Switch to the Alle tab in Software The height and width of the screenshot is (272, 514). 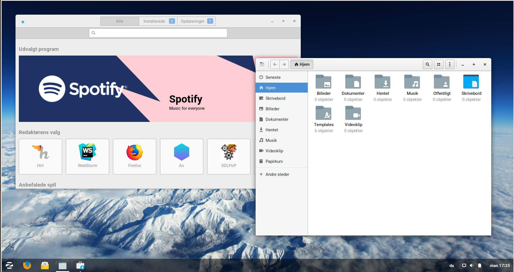coord(120,21)
